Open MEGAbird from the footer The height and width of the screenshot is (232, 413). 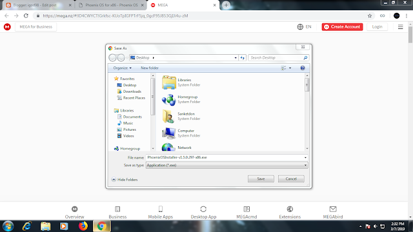[x=333, y=213]
